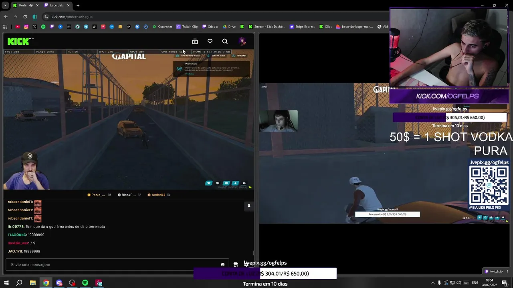The width and height of the screenshot is (513, 288).
Task: Show hidden system tray icons
Action: tap(433, 283)
